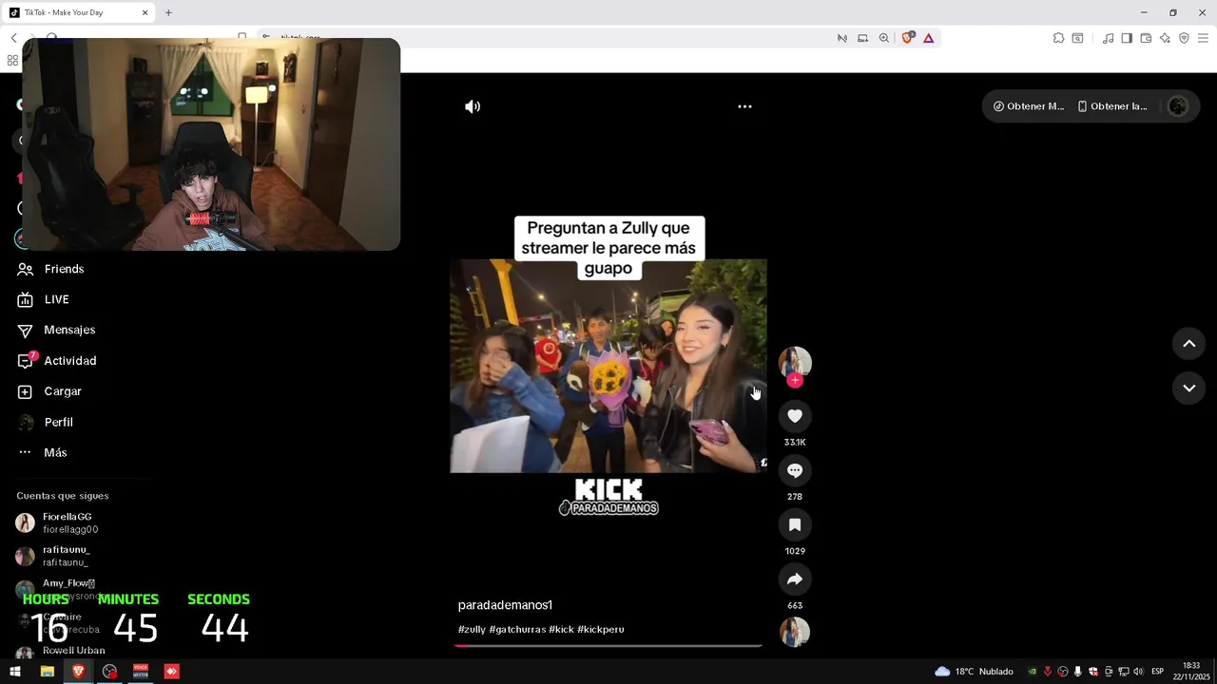Follow creator via the red plus badge
The height and width of the screenshot is (684, 1217).
[795, 380]
